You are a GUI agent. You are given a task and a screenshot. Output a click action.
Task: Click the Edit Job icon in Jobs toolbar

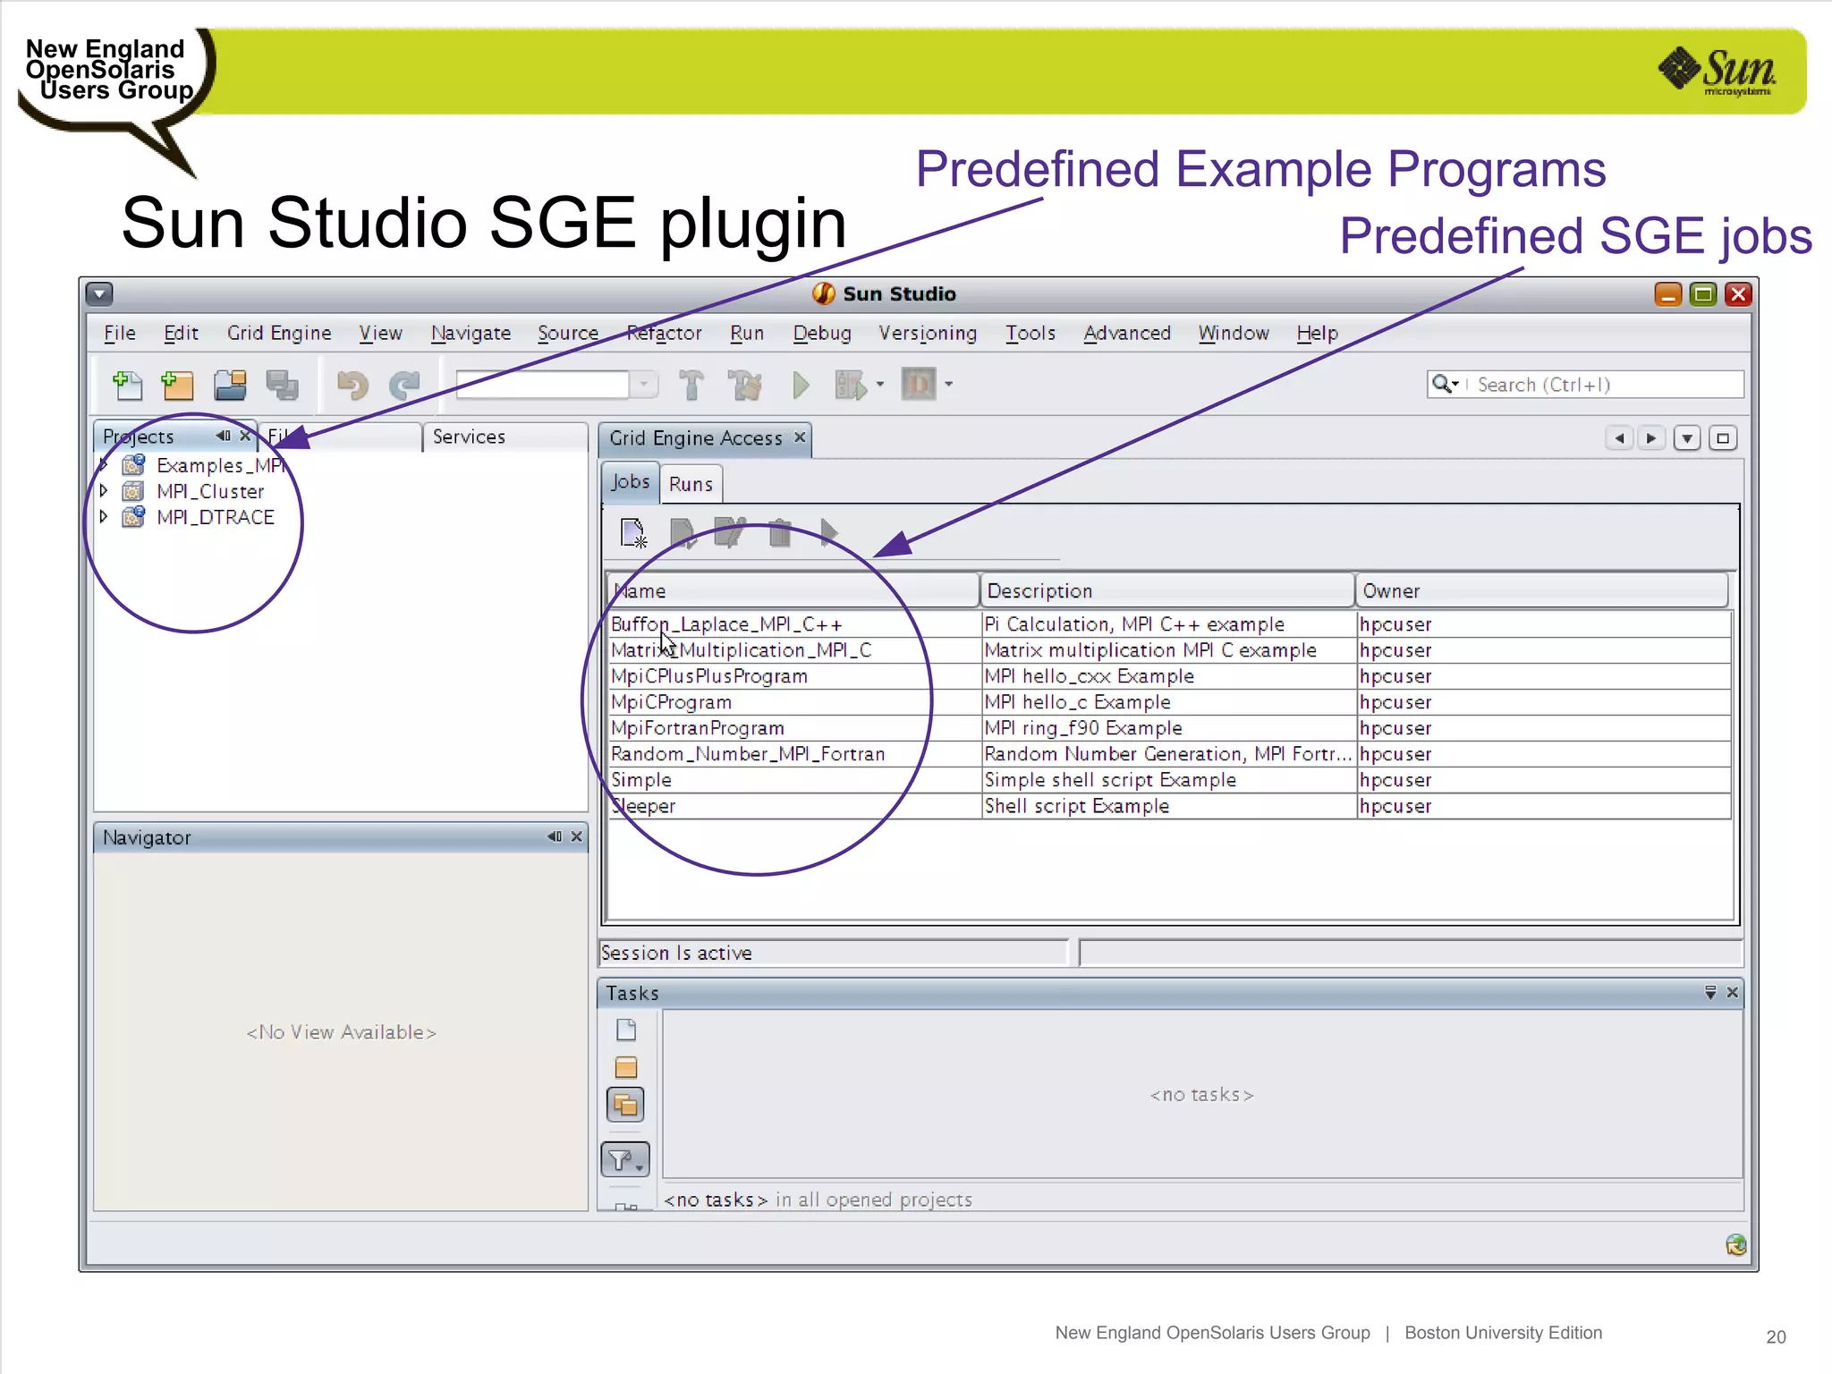(x=730, y=533)
